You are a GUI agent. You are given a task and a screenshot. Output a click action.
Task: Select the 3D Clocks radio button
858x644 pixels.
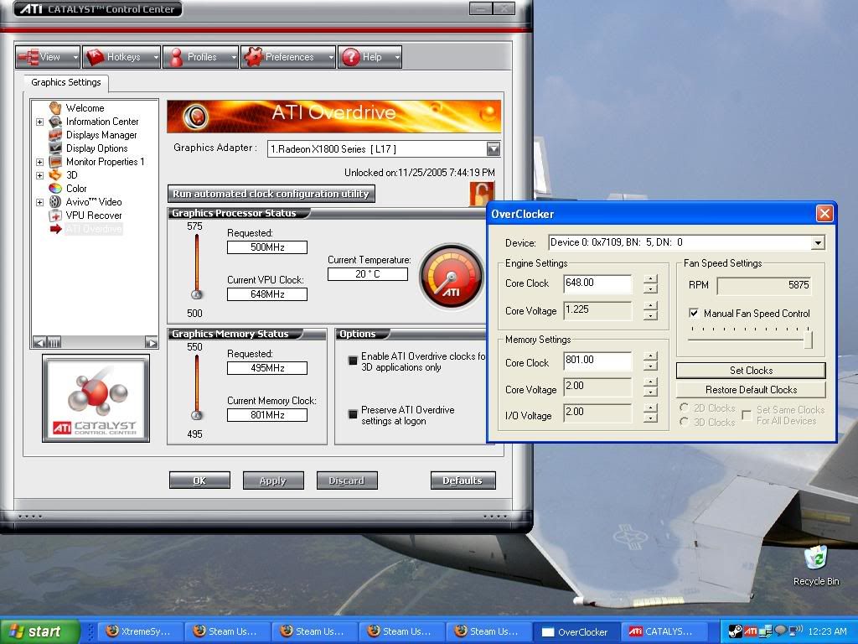[x=684, y=422]
